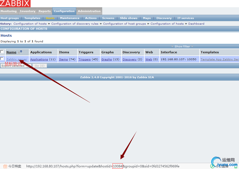Click the ZABBIX logo
The width and height of the screenshot is (239, 169).
15,3
